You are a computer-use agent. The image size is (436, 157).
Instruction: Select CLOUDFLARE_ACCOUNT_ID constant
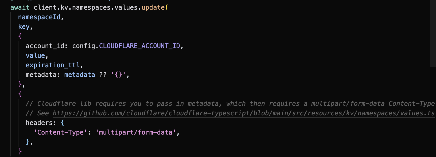tap(139, 46)
